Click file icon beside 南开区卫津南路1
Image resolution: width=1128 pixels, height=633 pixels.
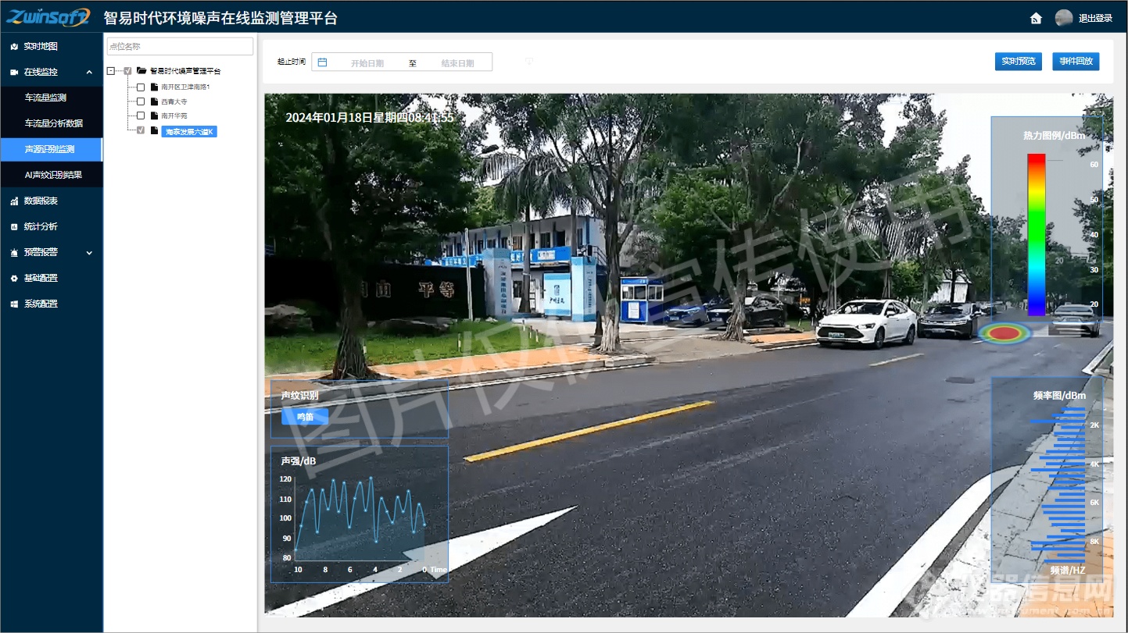pos(154,87)
